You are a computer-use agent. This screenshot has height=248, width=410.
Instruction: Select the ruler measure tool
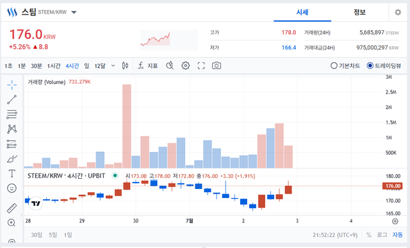pyautogui.click(x=12, y=208)
